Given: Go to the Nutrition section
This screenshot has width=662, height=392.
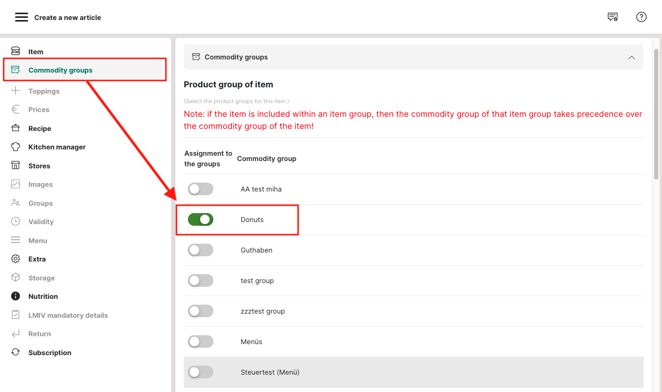Looking at the screenshot, I should tap(43, 296).
